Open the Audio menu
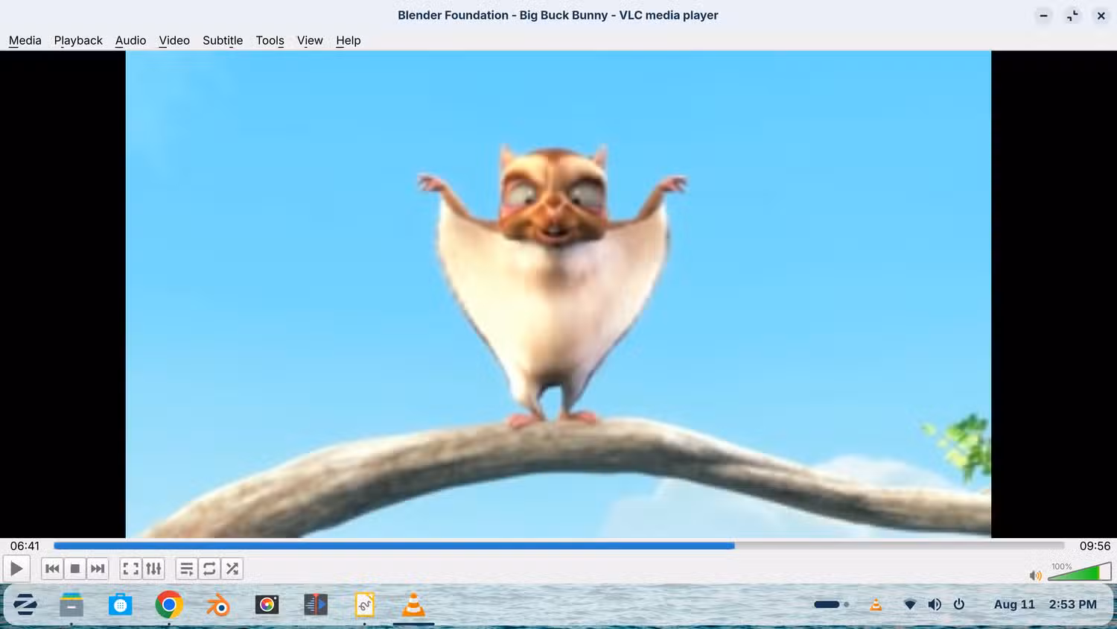The image size is (1117, 629). (130, 40)
